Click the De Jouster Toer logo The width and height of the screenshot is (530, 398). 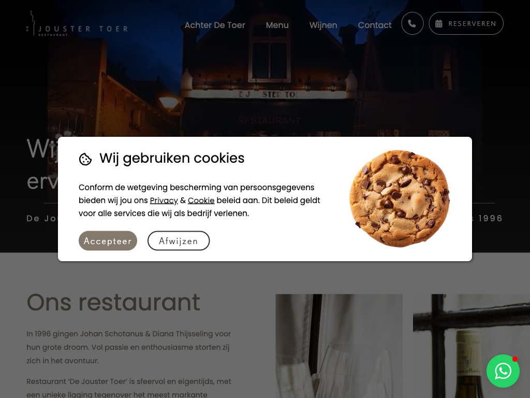coord(78,24)
